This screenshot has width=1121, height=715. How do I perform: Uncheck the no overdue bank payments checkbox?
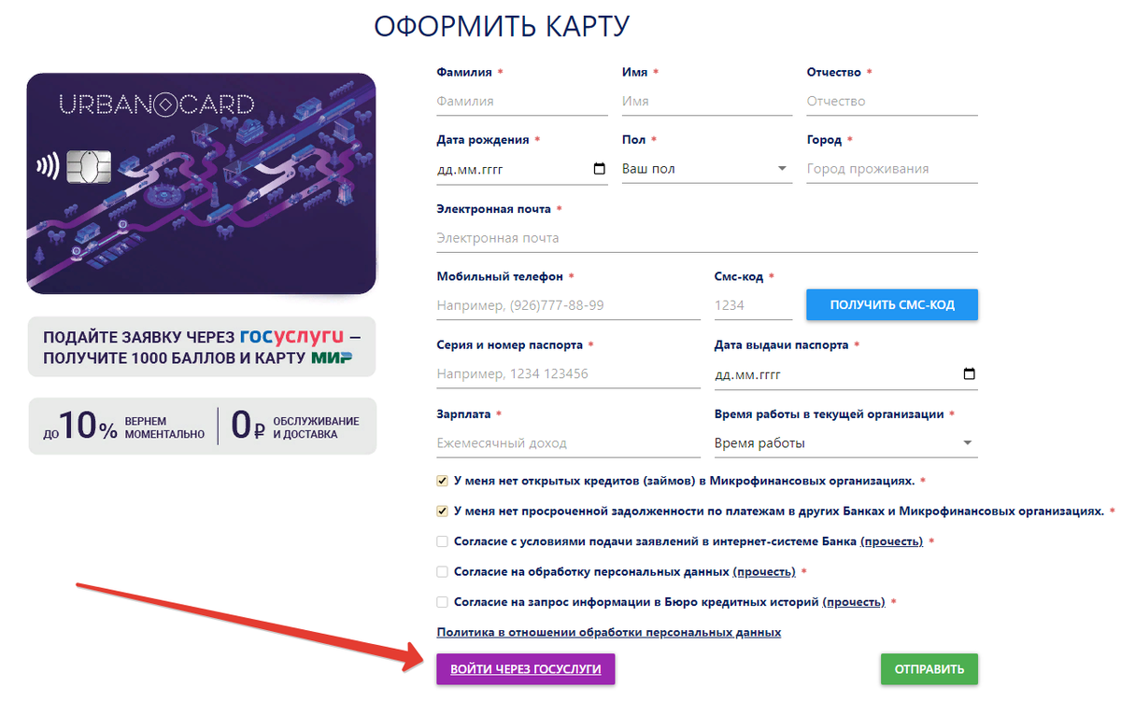(441, 511)
